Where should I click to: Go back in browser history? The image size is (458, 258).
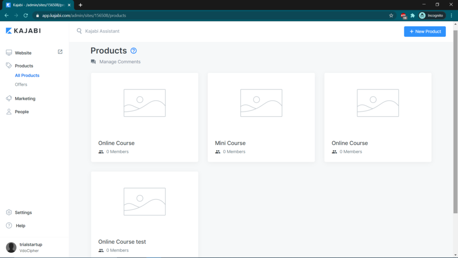[x=6, y=16]
